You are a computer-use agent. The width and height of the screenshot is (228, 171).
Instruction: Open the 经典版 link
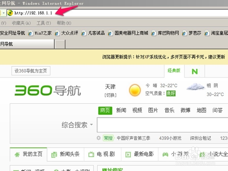(174, 71)
